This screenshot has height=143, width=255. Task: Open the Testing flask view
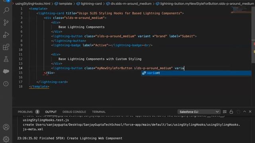point(6,59)
